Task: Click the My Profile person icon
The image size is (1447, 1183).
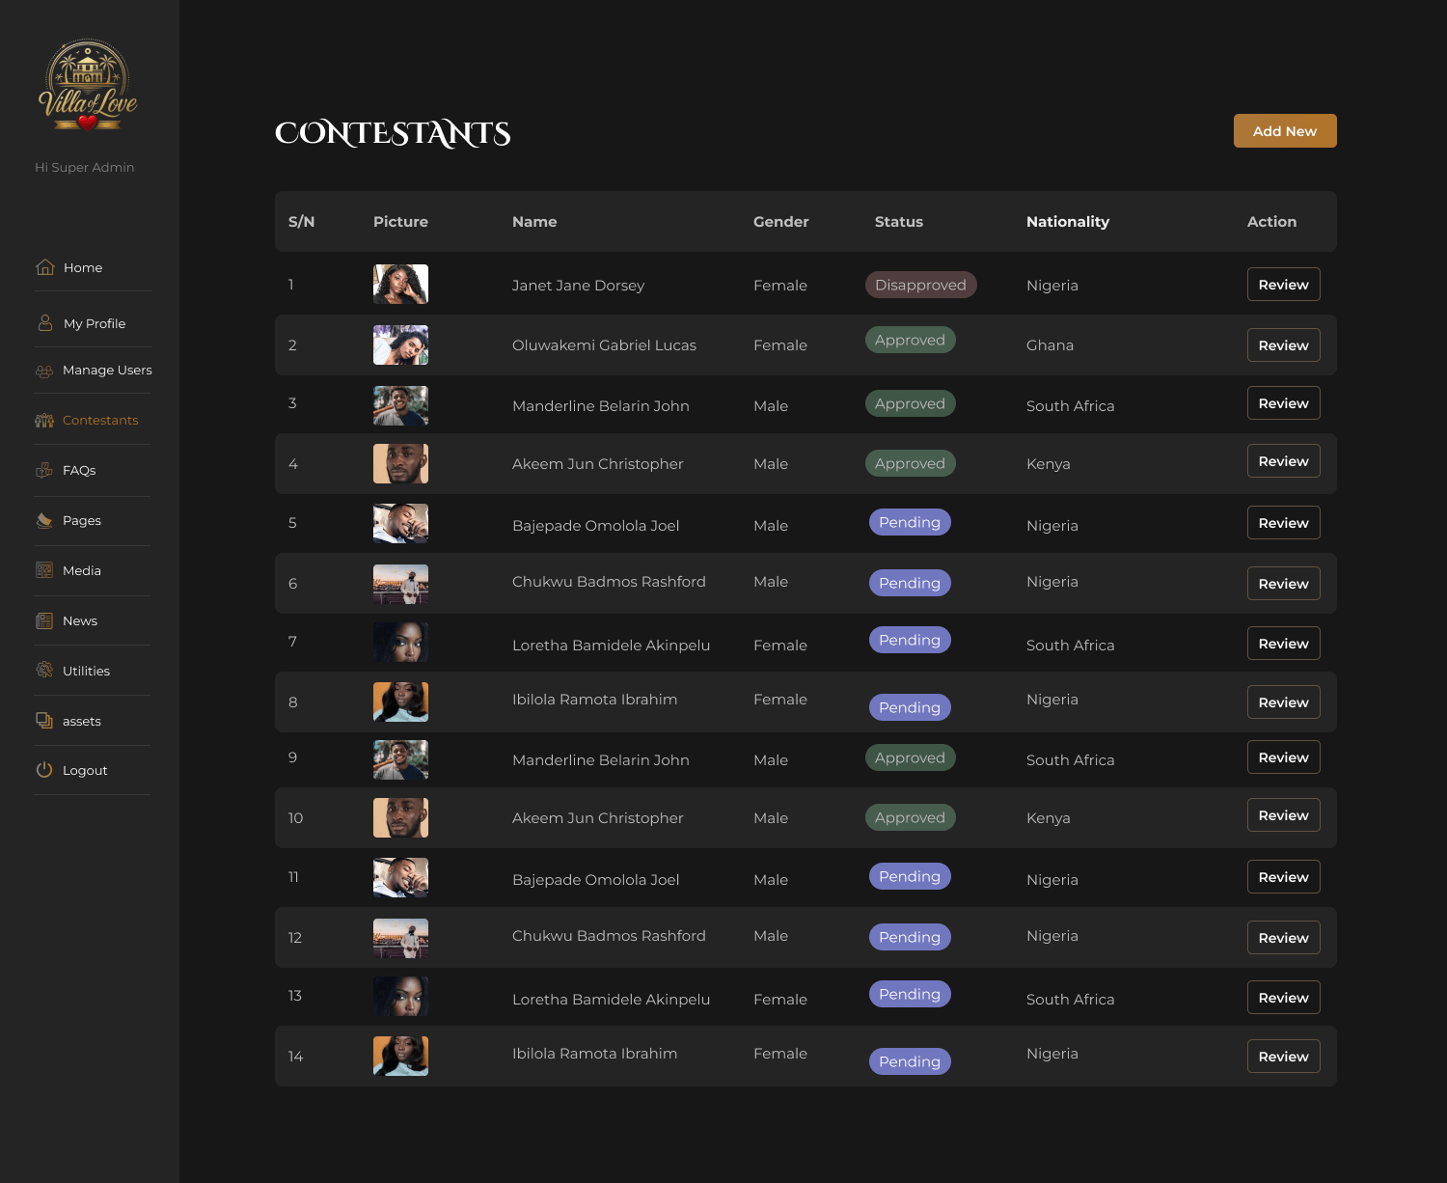Action: pyautogui.click(x=44, y=323)
